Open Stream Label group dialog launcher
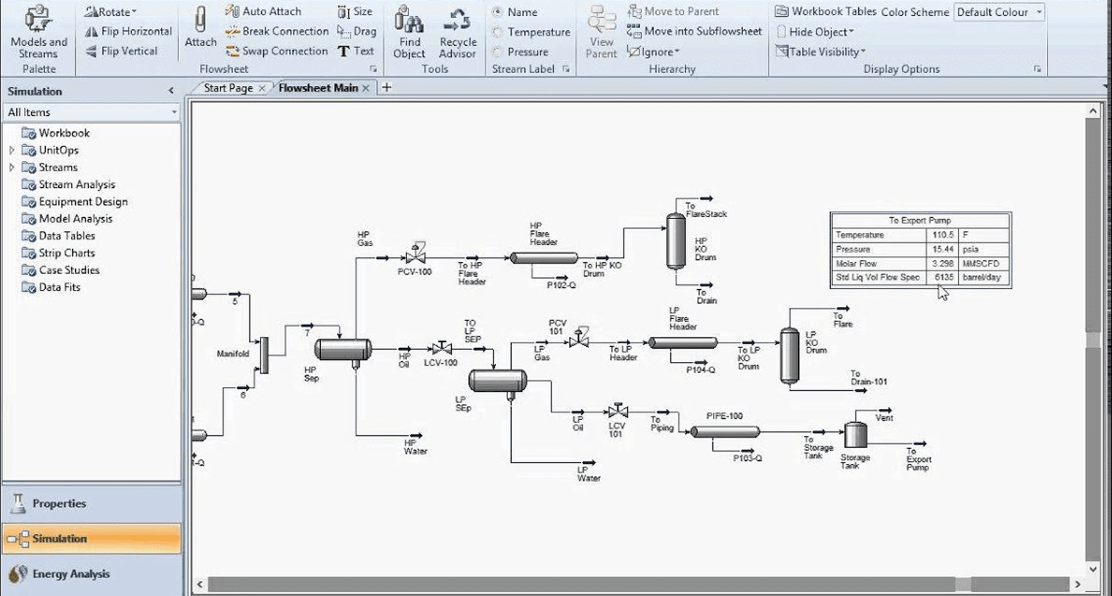Screen dimensions: 1112x596 pos(566,69)
